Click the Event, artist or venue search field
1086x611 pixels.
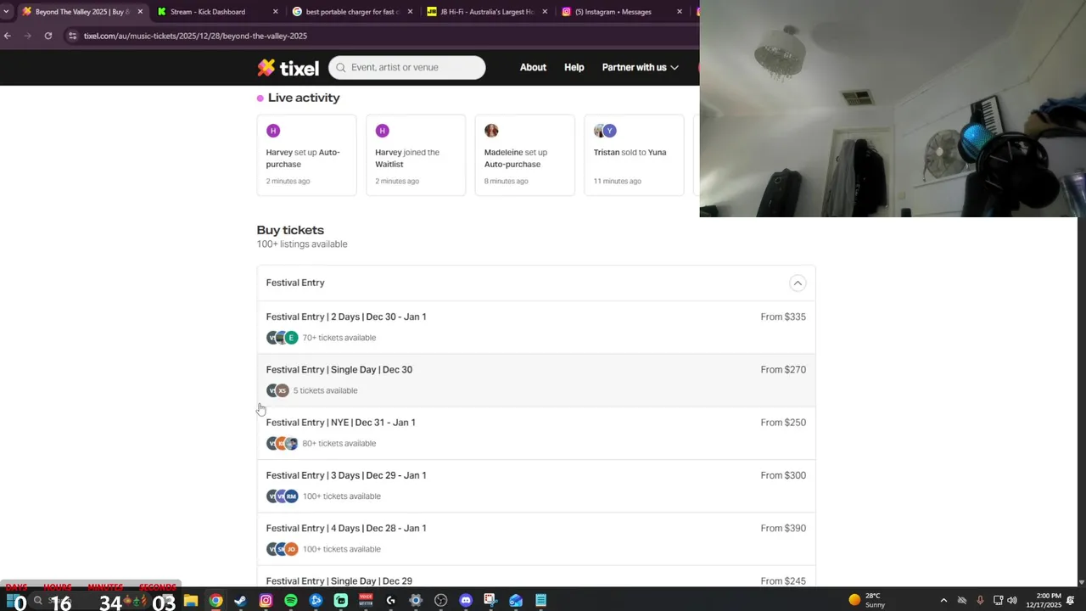click(x=407, y=67)
